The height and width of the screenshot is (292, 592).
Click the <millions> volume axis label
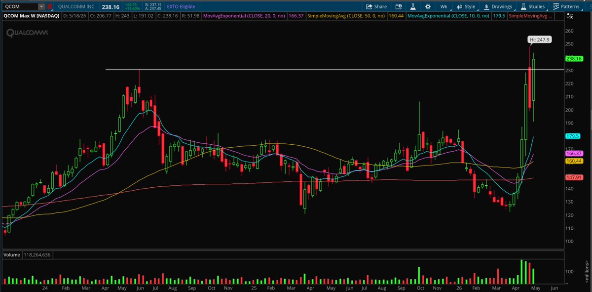588,272
